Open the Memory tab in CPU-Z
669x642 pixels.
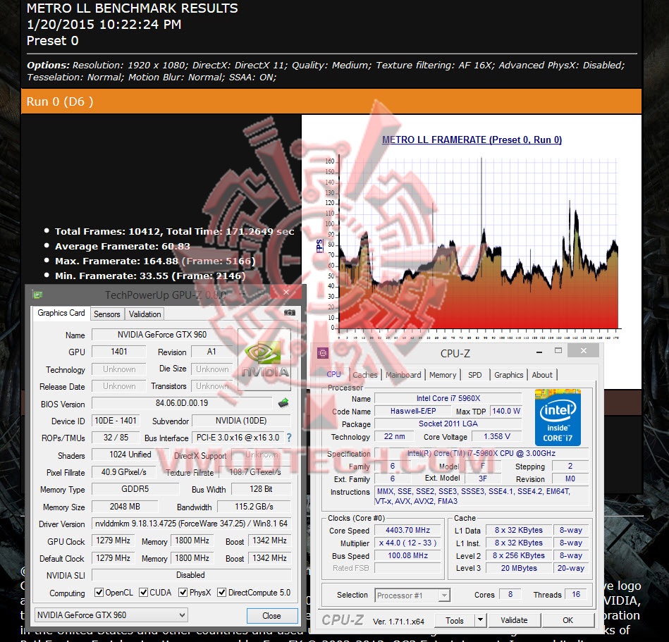443,374
